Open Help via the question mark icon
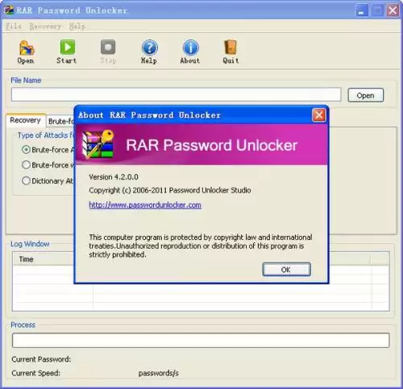This screenshot has width=403, height=389. point(149,48)
